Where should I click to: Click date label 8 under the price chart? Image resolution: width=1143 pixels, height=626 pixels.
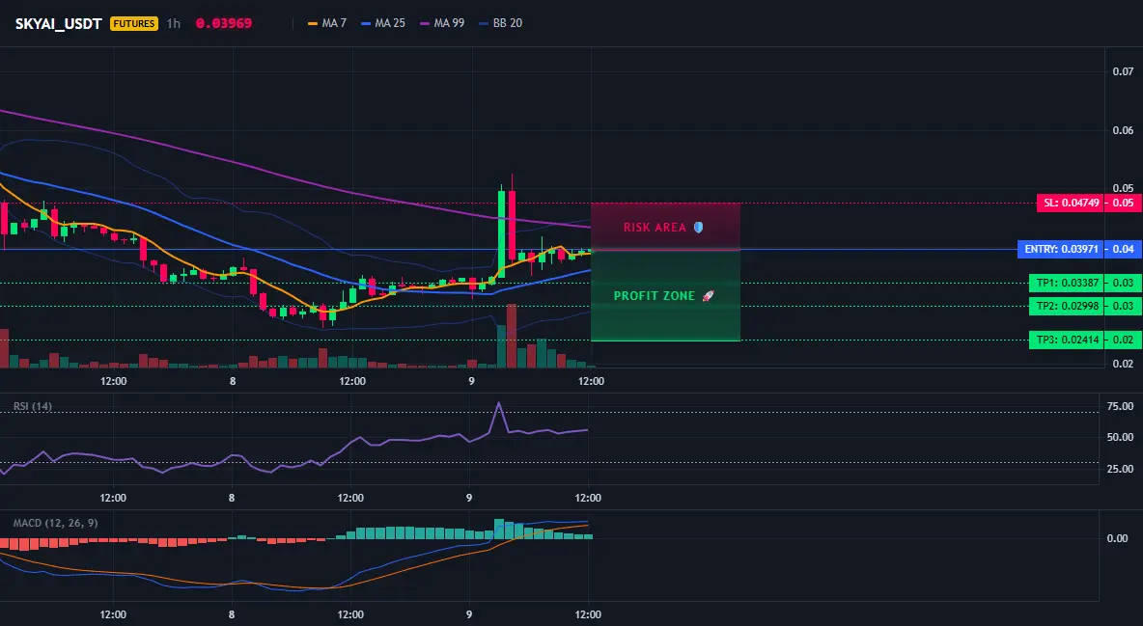[233, 381]
